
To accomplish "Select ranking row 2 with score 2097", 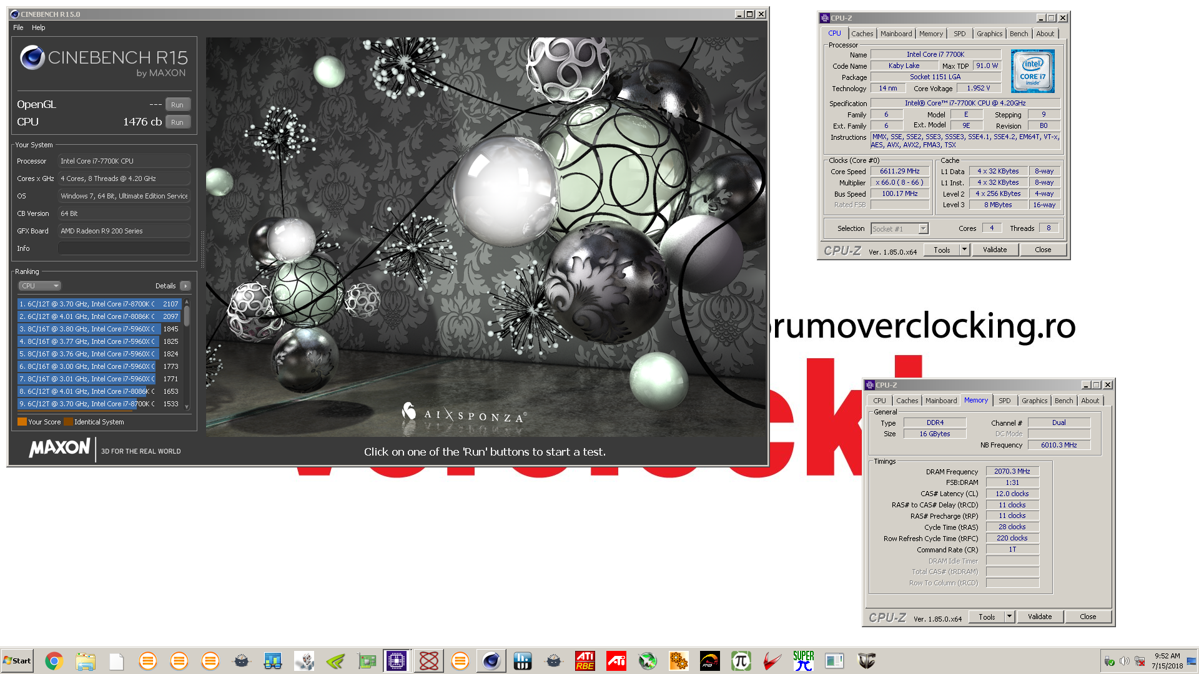I will (99, 316).
